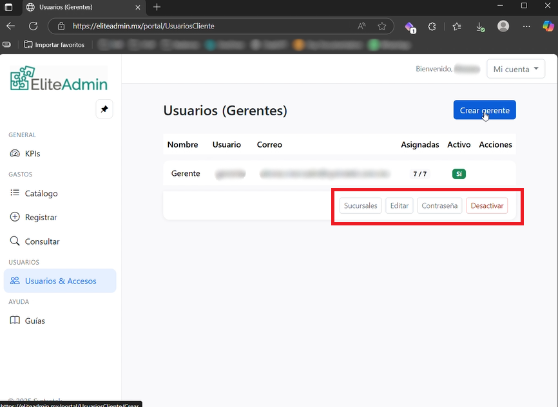Viewport: 558px width, 407px height.
Task: Open browser settings and more menu
Action: tap(526, 26)
